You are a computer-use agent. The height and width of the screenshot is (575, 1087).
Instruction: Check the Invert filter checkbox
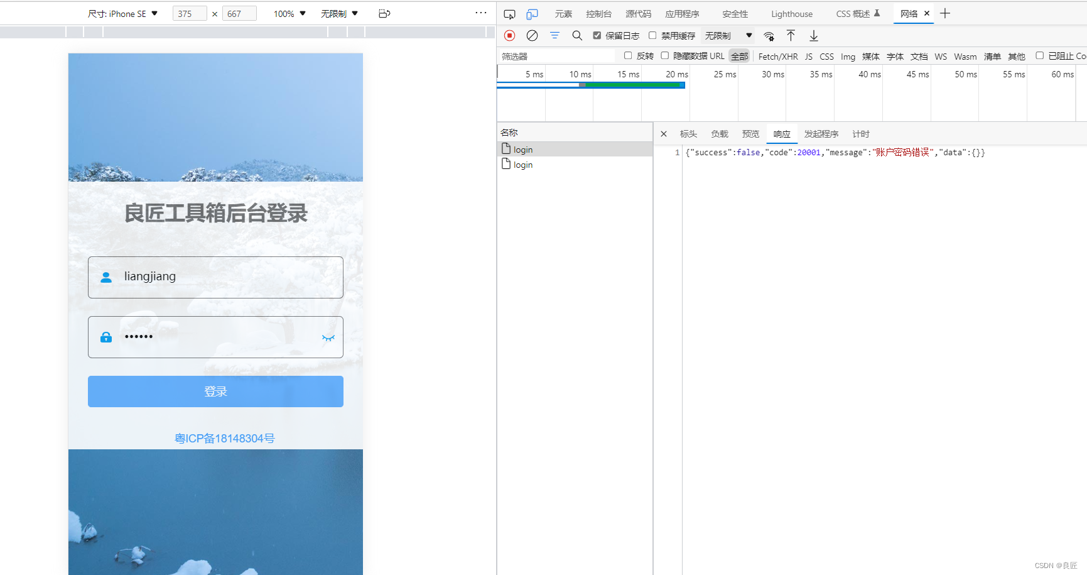[x=628, y=56]
